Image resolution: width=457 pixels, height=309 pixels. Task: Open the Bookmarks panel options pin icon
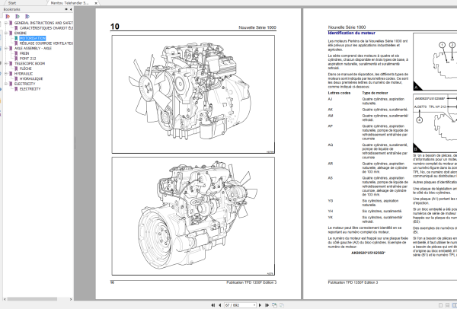pyautogui.click(x=66, y=9)
